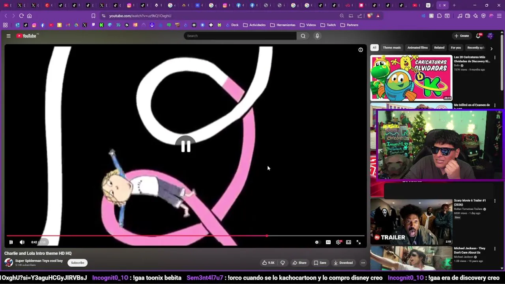The height and width of the screenshot is (284, 505).
Task: Select the Animated films chip
Action: 417,48
